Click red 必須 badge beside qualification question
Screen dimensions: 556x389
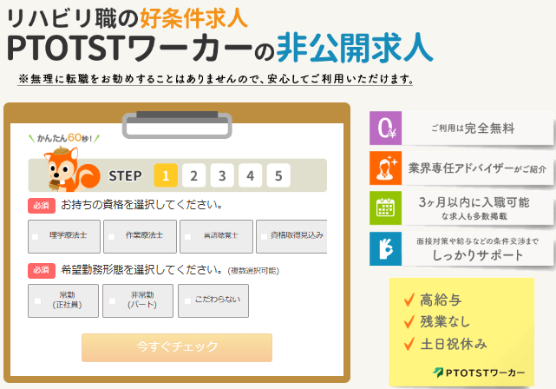point(42,206)
